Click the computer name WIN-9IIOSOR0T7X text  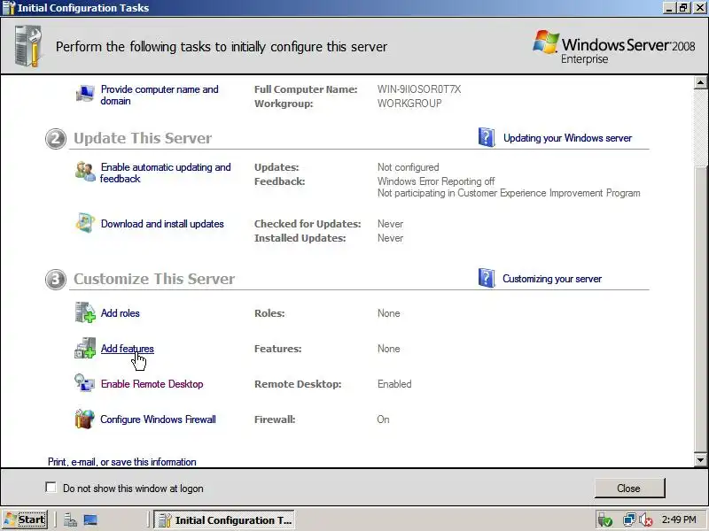click(x=419, y=89)
